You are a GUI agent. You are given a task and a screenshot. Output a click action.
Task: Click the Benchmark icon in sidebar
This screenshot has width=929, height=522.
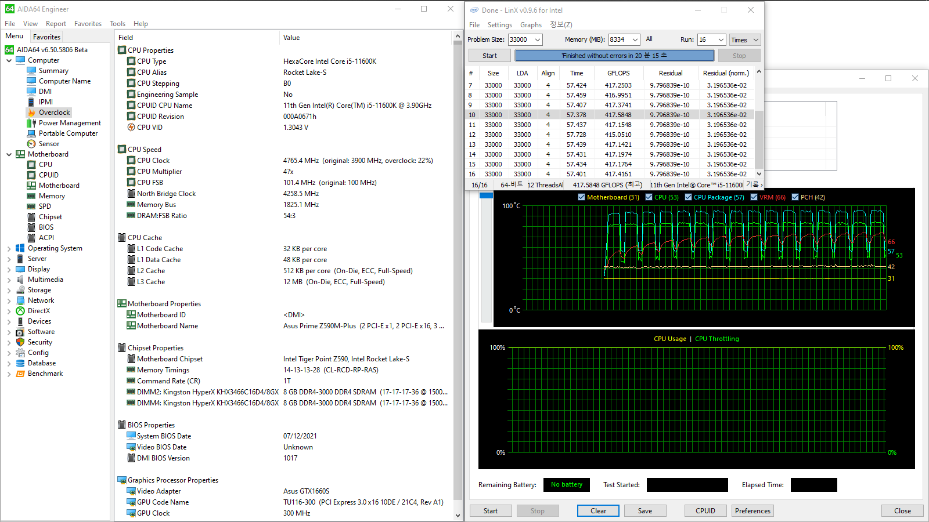[20, 374]
